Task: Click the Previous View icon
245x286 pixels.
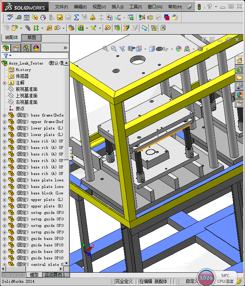Action: pos(122,49)
